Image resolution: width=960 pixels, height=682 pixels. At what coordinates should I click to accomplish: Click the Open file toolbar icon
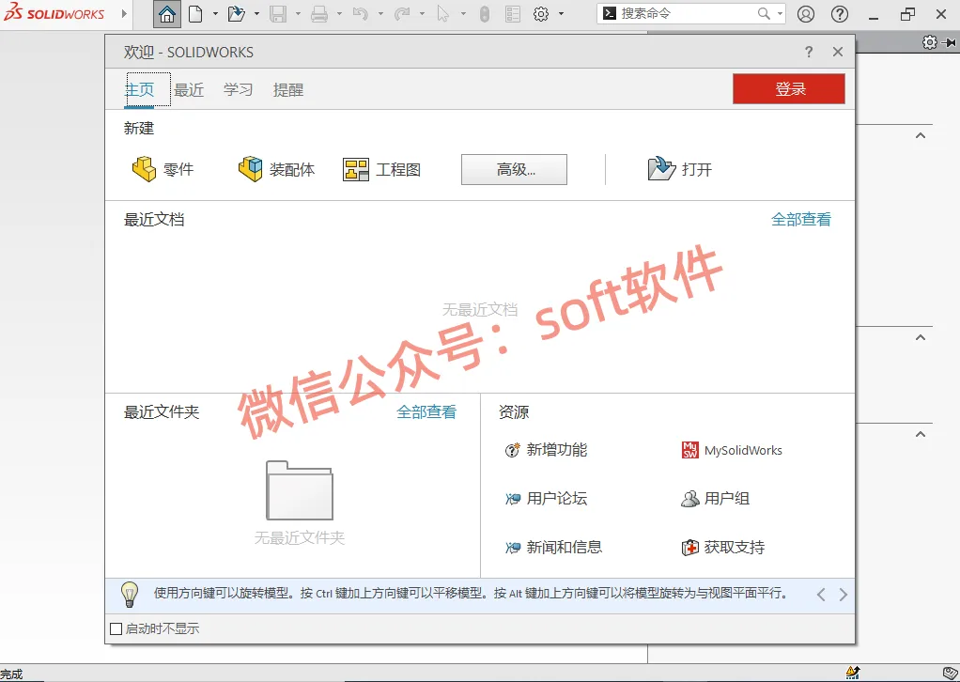(237, 13)
